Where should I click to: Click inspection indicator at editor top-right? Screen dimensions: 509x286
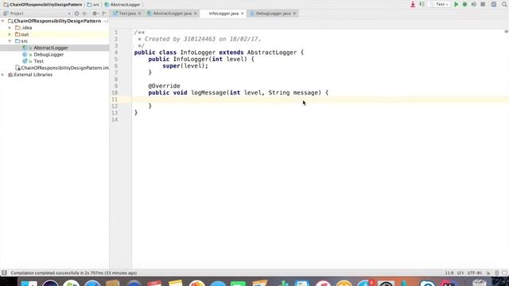click(x=506, y=32)
